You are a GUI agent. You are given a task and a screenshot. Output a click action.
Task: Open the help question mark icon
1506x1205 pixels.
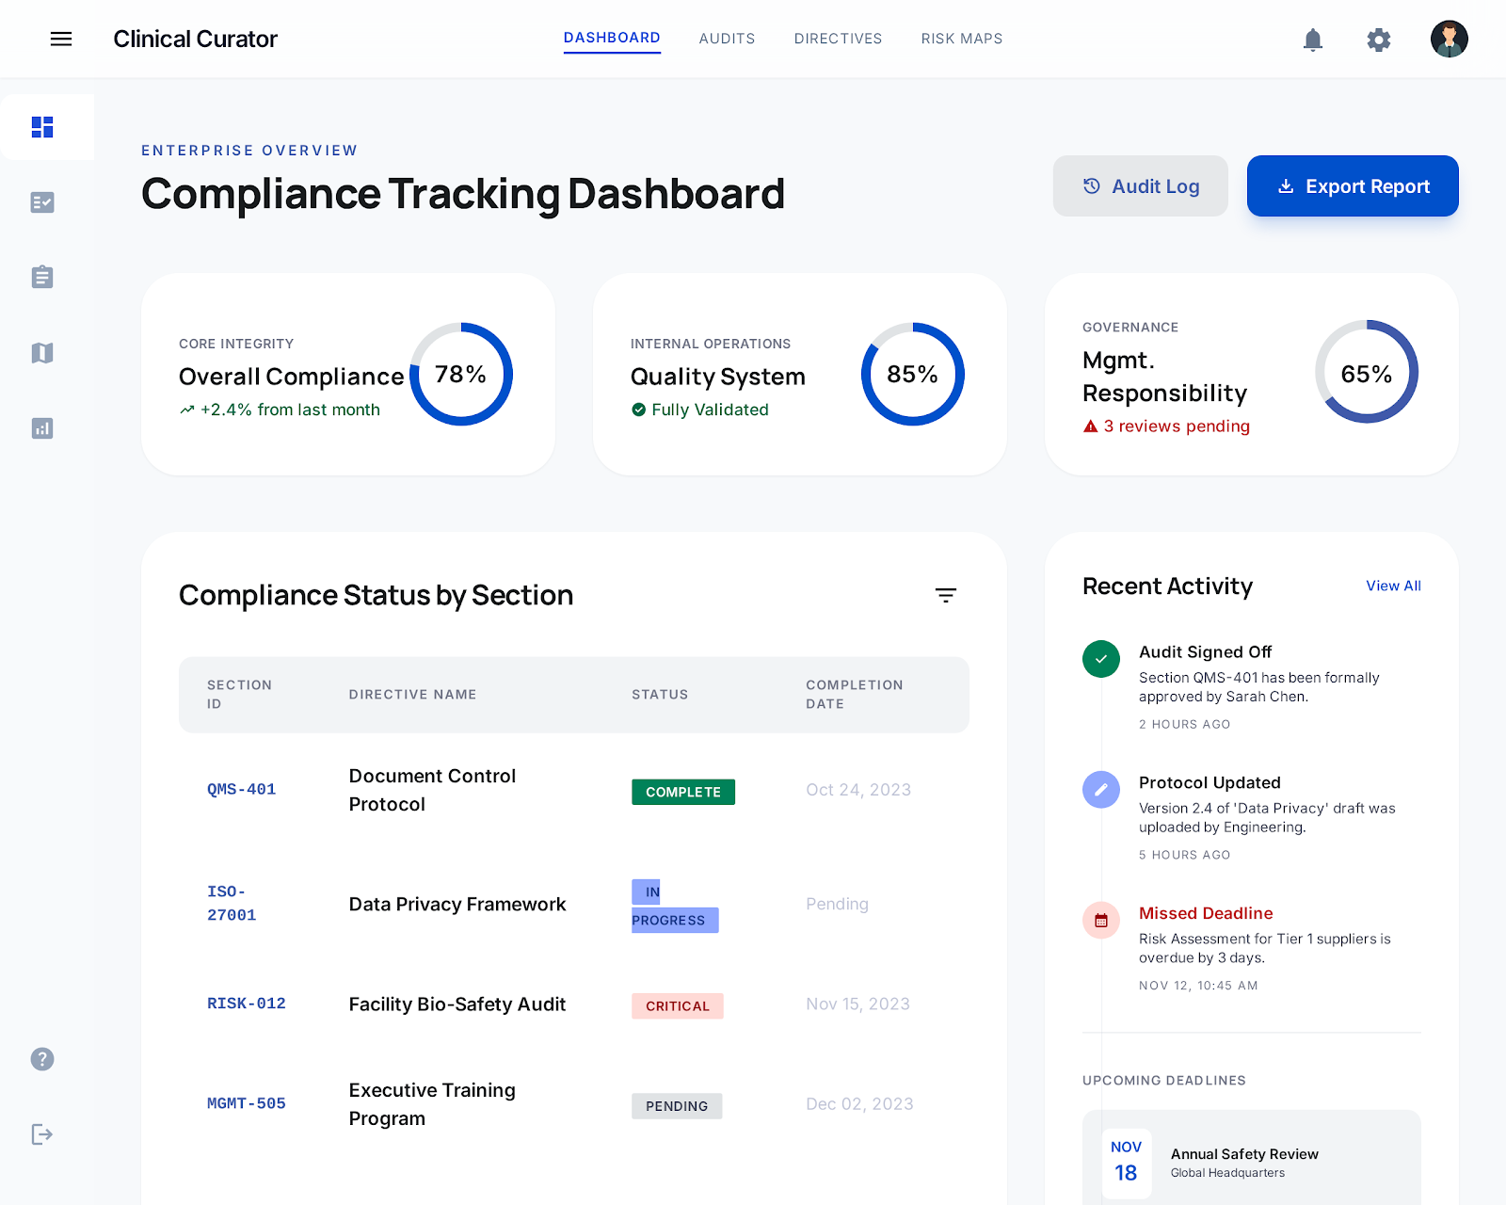click(42, 1059)
